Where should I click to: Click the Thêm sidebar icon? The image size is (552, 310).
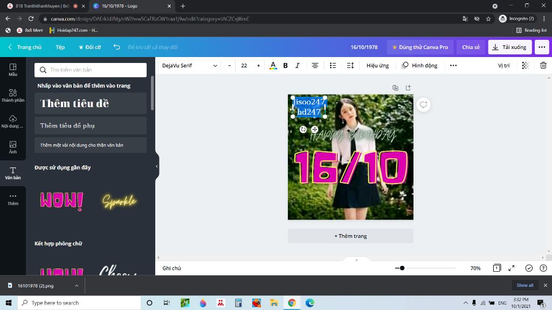click(x=12, y=199)
